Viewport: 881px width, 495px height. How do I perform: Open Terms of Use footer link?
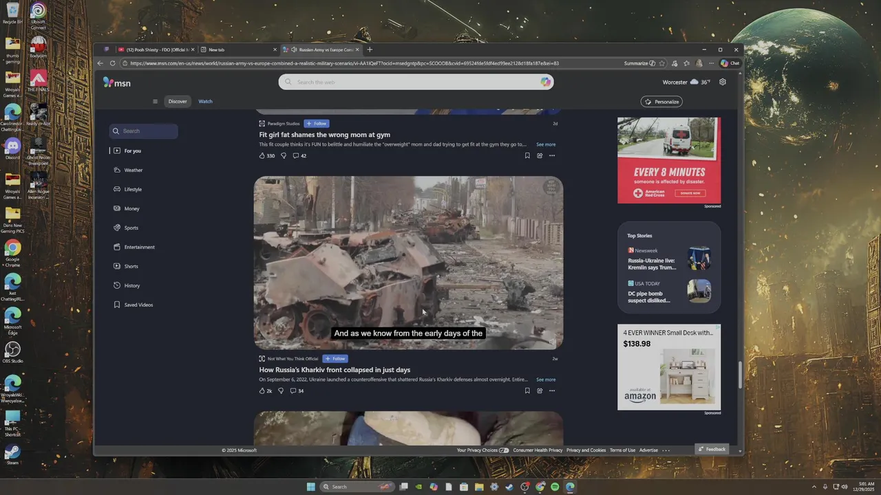pos(622,450)
